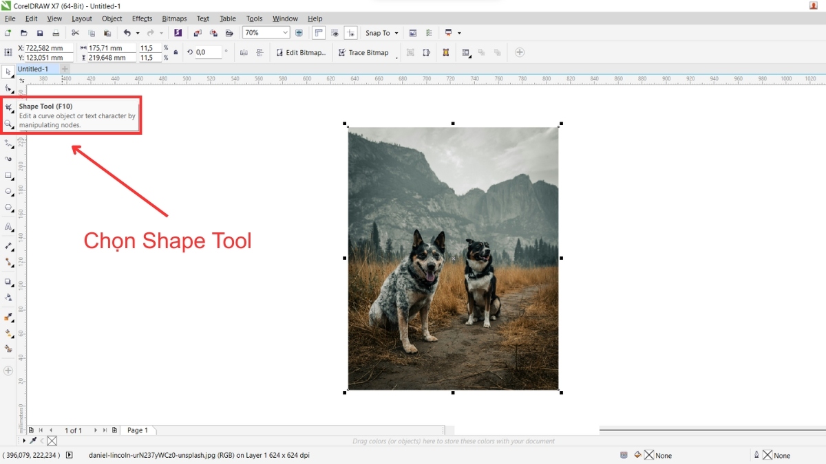Open the Tools menu
This screenshot has width=826, height=464.
pos(254,19)
